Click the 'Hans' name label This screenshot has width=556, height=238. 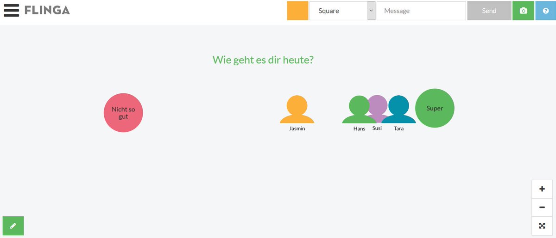point(359,128)
